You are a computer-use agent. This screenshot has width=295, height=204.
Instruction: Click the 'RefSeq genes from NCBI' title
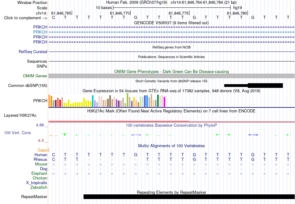[x=171, y=47]
